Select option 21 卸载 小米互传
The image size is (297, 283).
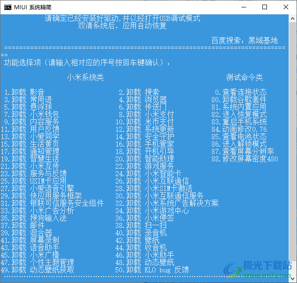pyautogui.click(x=30, y=166)
